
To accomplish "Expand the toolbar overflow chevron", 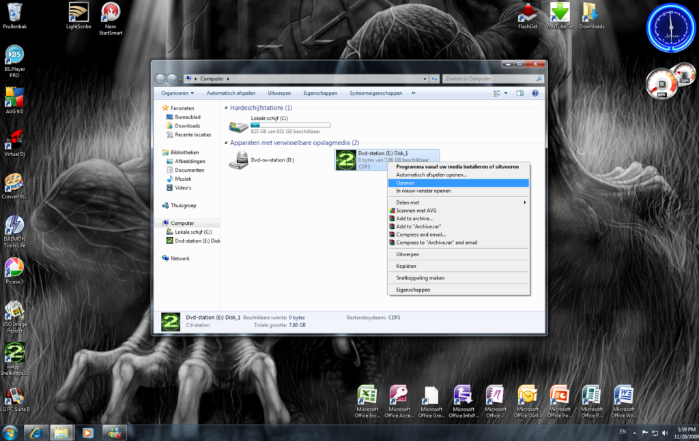I will [413, 93].
